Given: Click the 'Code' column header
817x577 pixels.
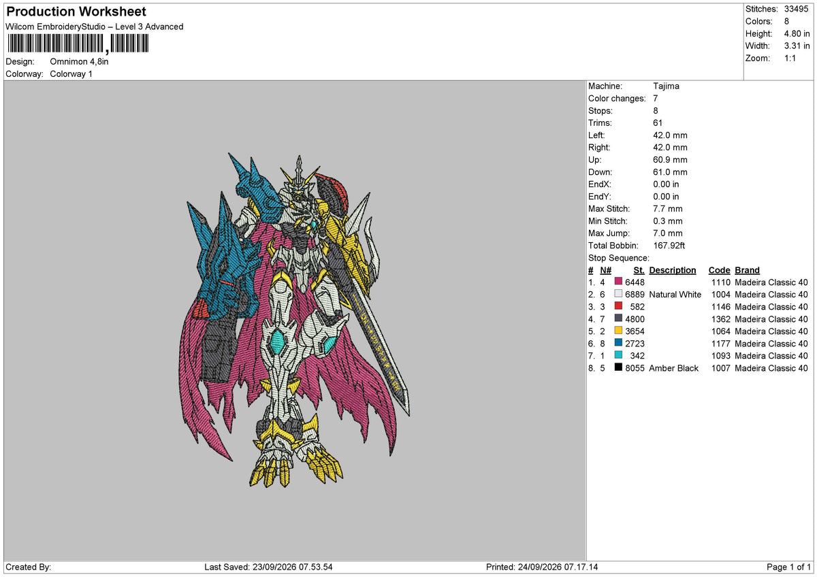Looking at the screenshot, I should (719, 270).
